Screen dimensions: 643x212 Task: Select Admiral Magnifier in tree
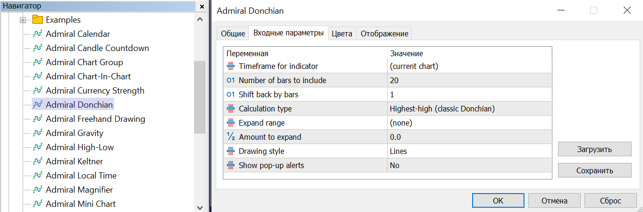[79, 190]
